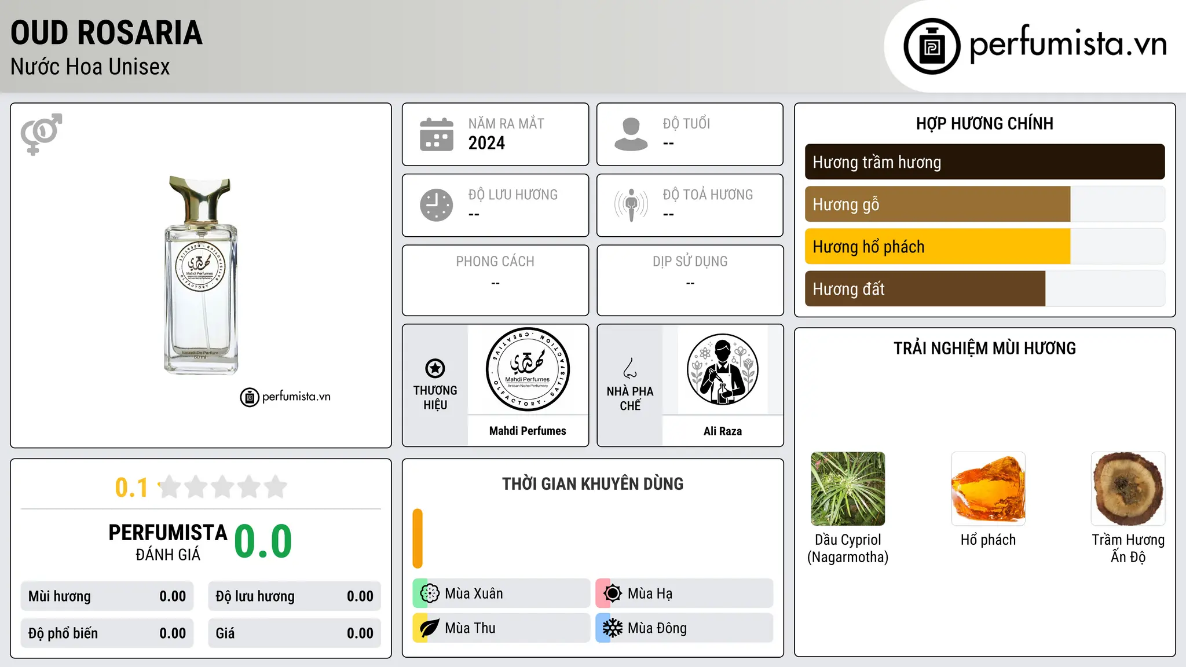The width and height of the screenshot is (1186, 667).
Task: Click the Hổ phách caption under the amber image
Action: click(988, 540)
